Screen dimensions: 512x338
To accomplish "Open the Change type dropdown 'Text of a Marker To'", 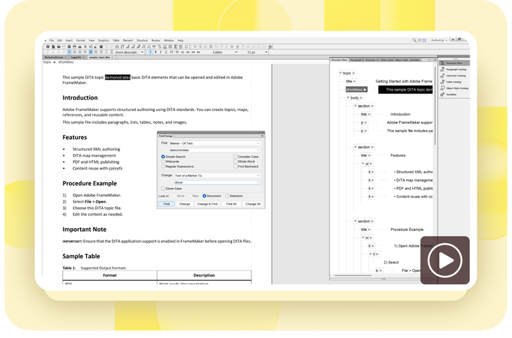I will click(x=217, y=175).
